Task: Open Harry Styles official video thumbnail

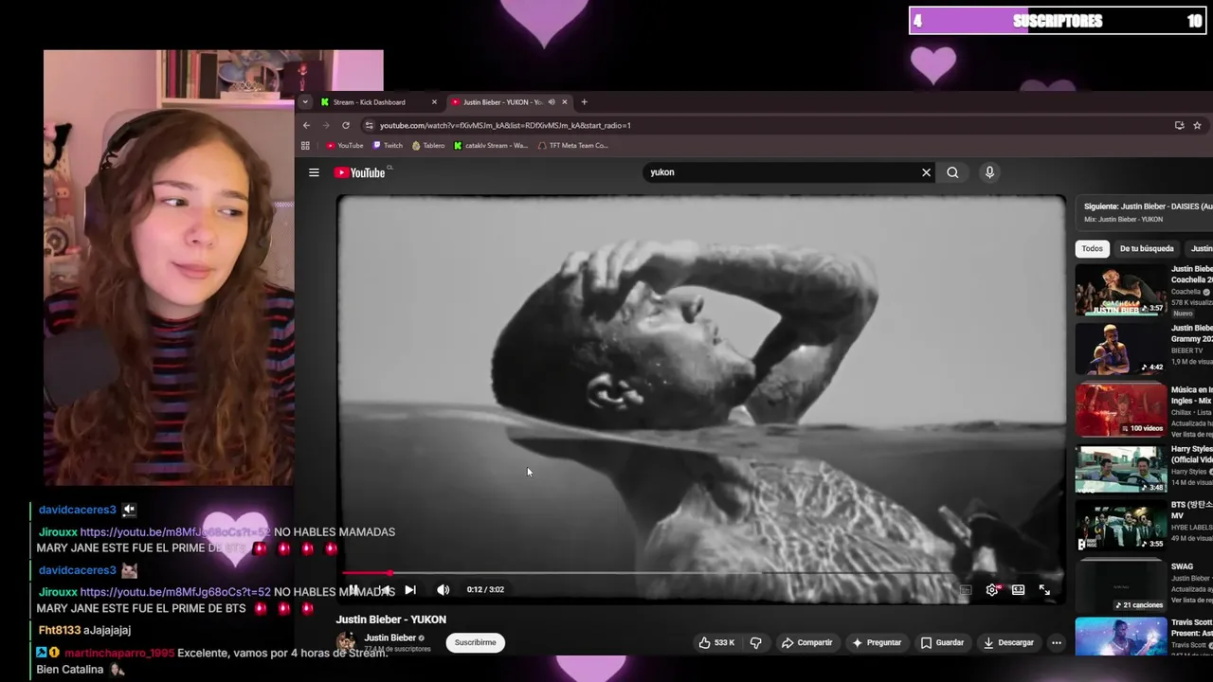Action: click(1121, 469)
